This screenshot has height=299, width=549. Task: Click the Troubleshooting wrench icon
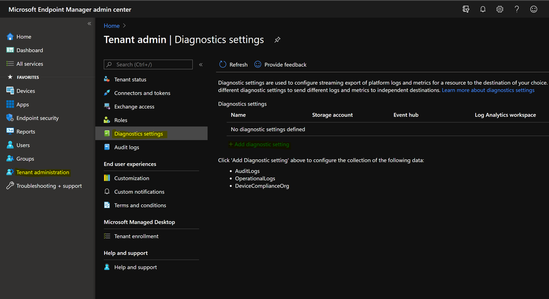point(10,186)
